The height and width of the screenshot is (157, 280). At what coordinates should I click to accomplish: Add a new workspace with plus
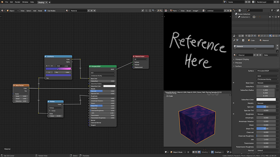click(50, 2)
